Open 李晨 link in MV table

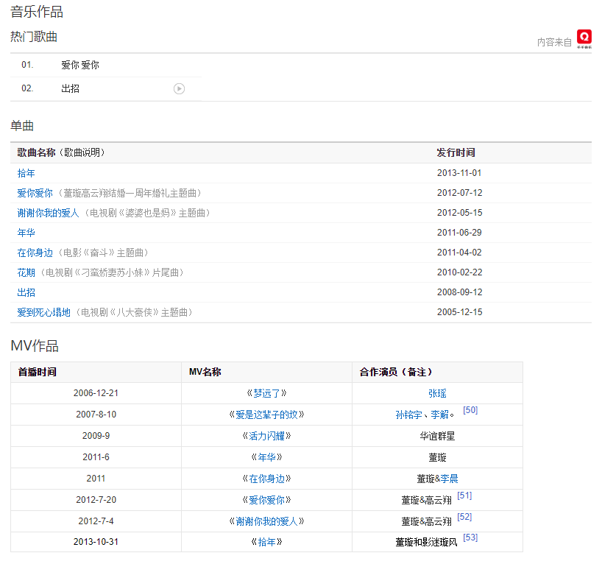[450, 479]
